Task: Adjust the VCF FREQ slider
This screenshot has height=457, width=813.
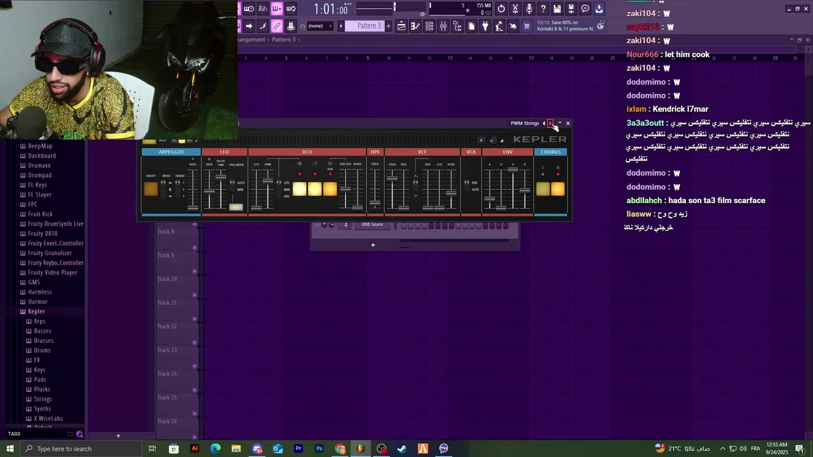Action: click(393, 189)
